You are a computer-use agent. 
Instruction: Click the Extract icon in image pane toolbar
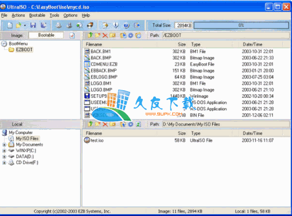point(123,35)
